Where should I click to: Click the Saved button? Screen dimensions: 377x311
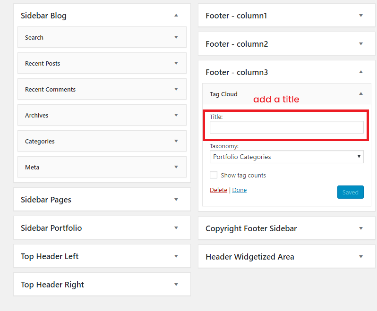[351, 192]
